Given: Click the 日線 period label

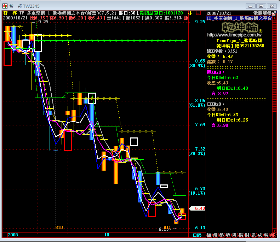Looking at the screenshot, I should point(197,235).
